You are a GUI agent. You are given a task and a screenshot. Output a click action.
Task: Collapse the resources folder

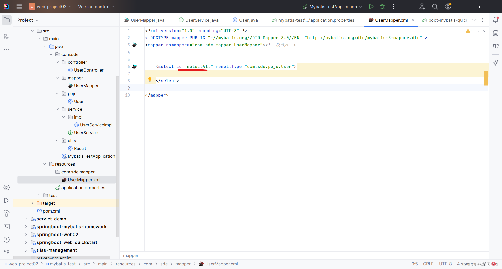45,164
